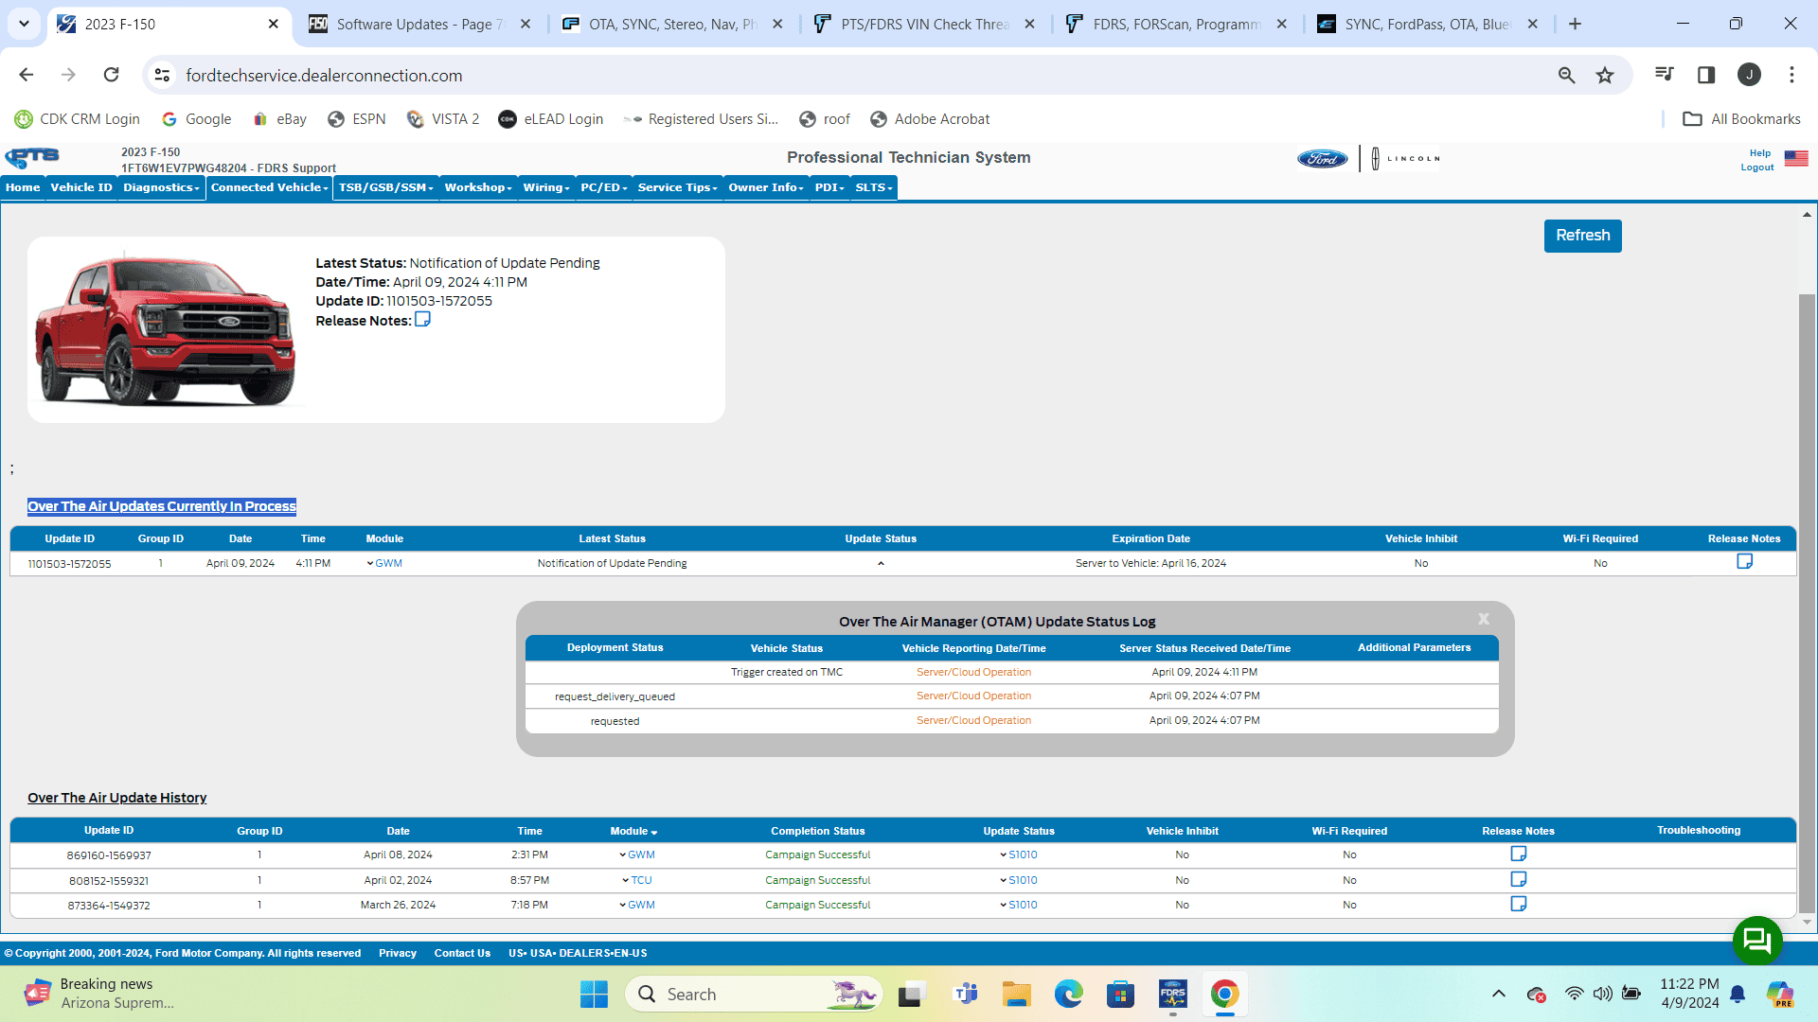Reload the page via browser refresh icon

[112, 75]
